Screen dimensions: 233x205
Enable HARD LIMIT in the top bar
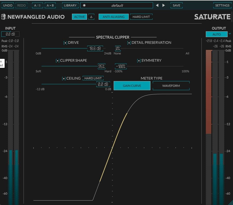pos(141,17)
